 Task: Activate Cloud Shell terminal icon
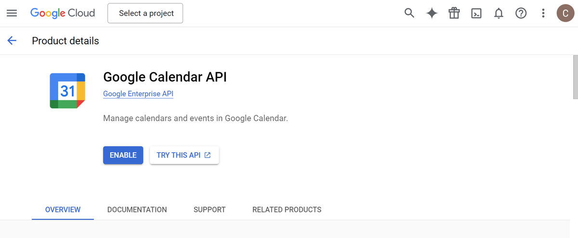pyautogui.click(x=476, y=13)
